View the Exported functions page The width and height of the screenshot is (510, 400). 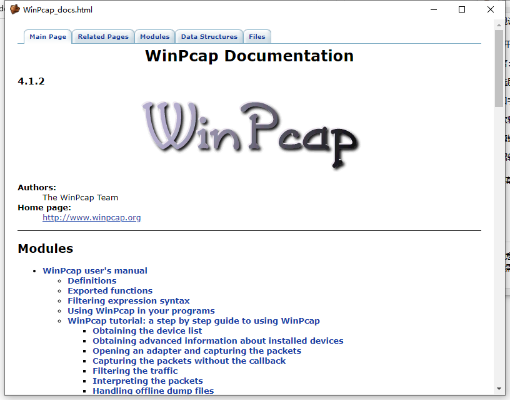[110, 291]
